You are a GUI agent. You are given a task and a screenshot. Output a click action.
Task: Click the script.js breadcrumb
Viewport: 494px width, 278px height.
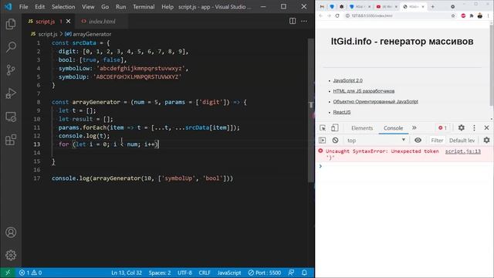[45, 34]
